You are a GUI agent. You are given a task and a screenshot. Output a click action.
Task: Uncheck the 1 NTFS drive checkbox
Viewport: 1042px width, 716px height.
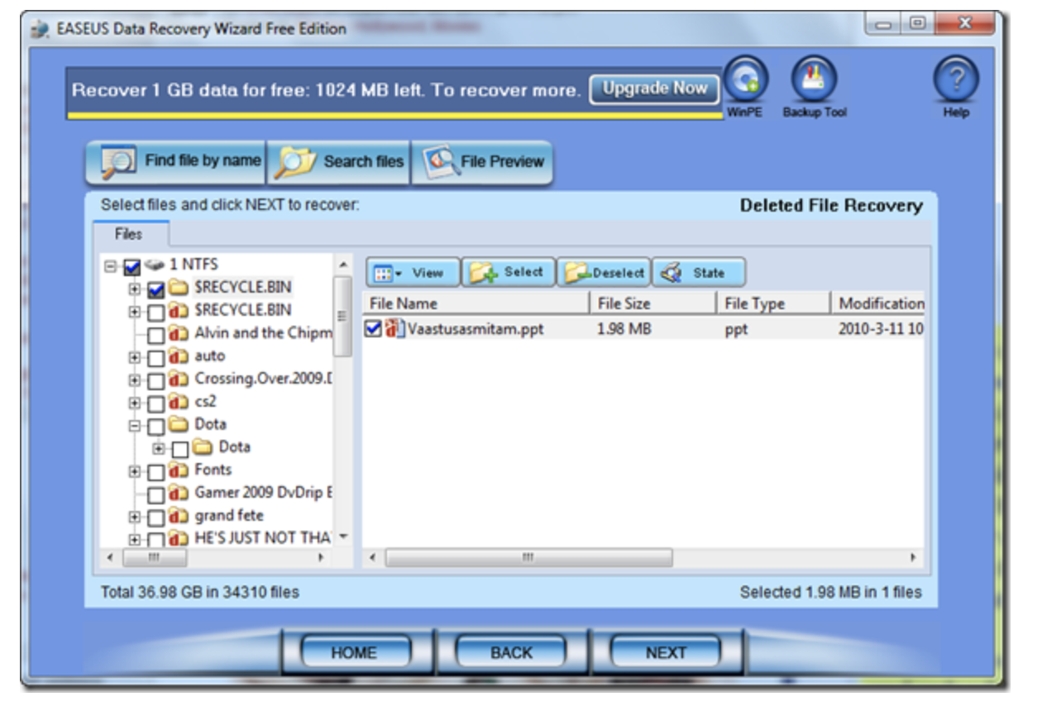pos(131,268)
